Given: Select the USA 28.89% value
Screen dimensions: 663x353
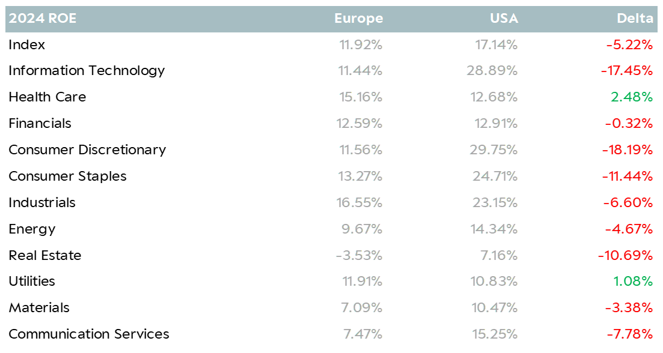Looking at the screenshot, I should pos(492,71).
